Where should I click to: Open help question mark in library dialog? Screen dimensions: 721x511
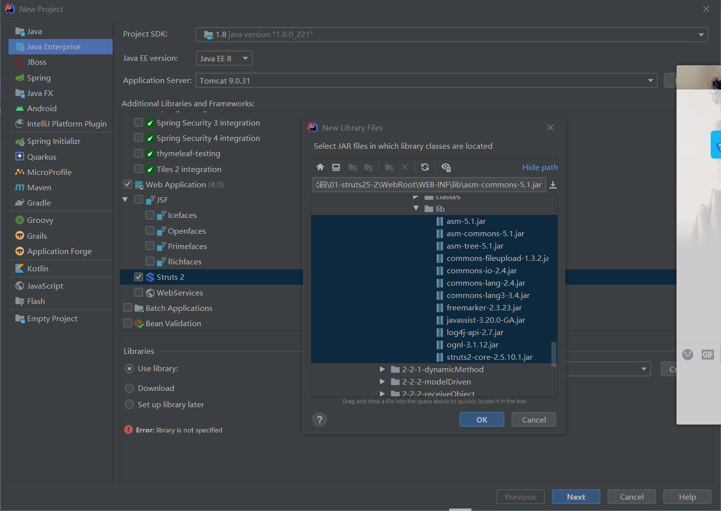[320, 420]
